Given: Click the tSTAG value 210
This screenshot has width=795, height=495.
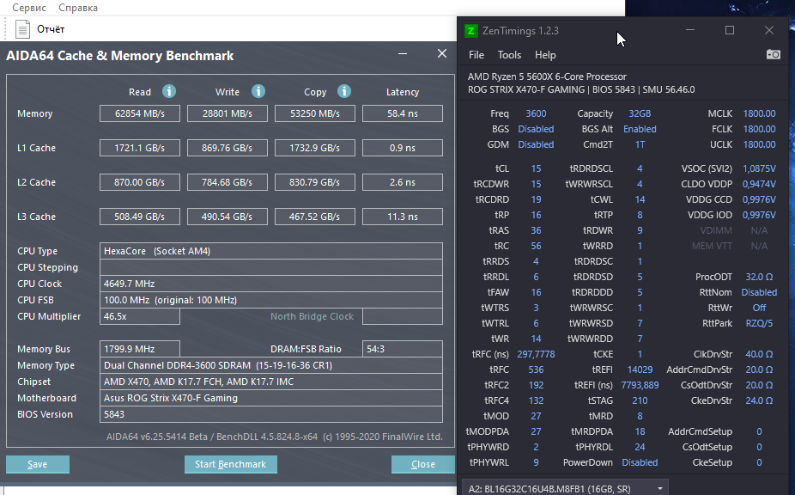Looking at the screenshot, I should pos(640,400).
